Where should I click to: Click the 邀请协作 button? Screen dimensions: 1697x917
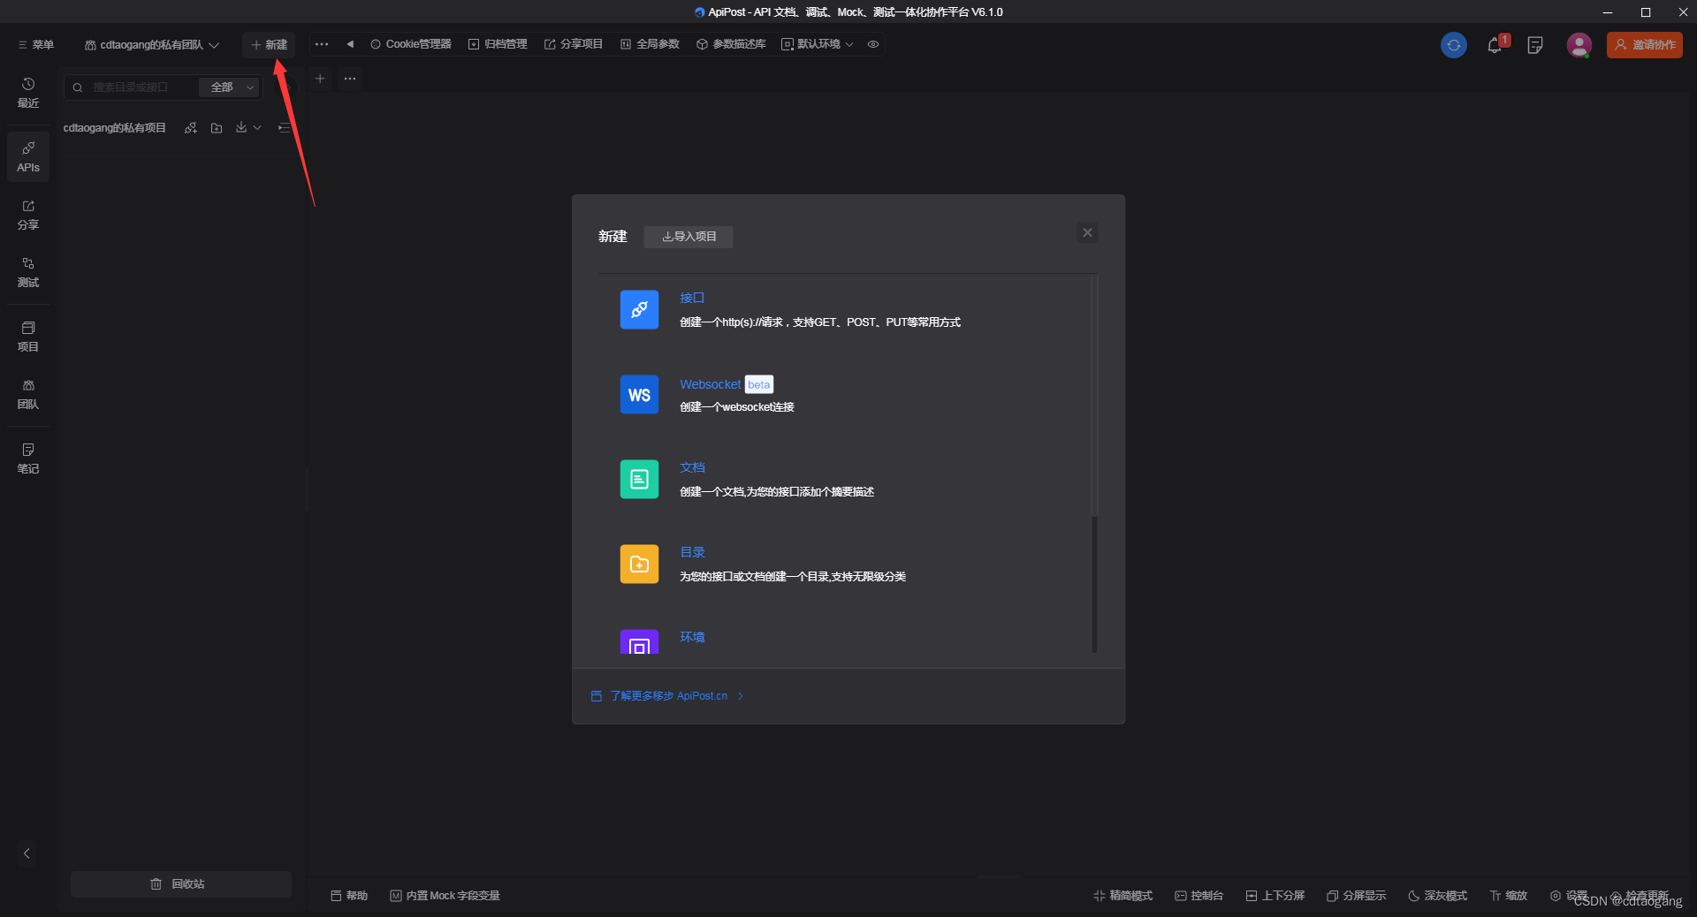[x=1645, y=45]
